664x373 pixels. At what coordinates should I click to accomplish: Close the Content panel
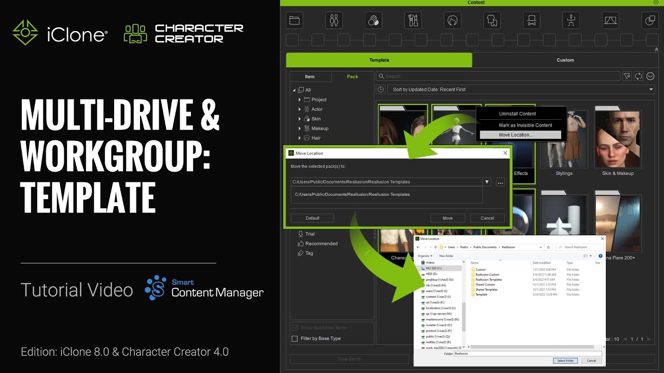pyautogui.click(x=656, y=3)
